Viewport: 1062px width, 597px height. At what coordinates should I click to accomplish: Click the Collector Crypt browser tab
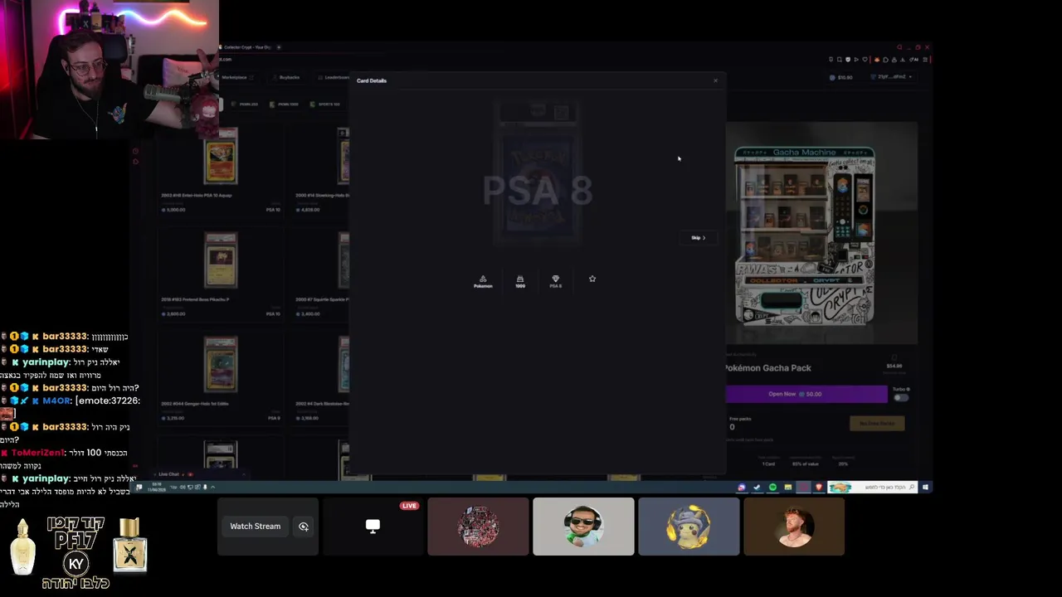click(x=247, y=47)
